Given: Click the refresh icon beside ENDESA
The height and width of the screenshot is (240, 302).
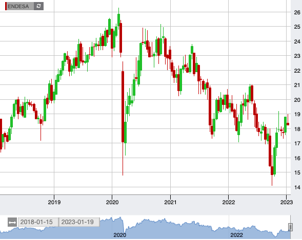Looking at the screenshot, I should [39, 6].
